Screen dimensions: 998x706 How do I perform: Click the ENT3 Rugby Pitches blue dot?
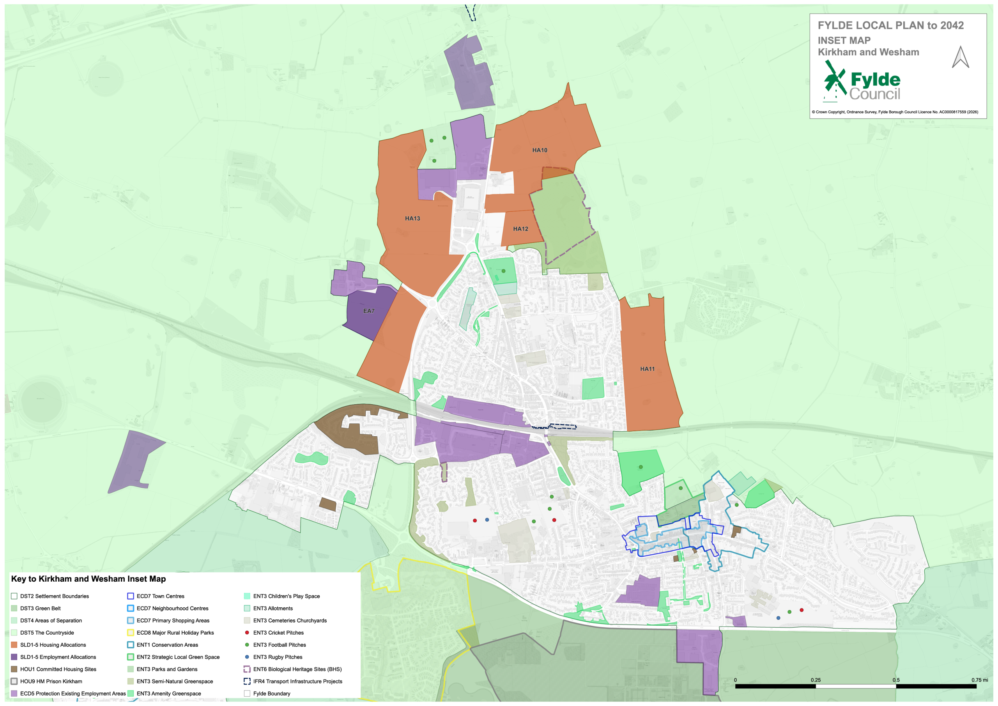point(247,657)
